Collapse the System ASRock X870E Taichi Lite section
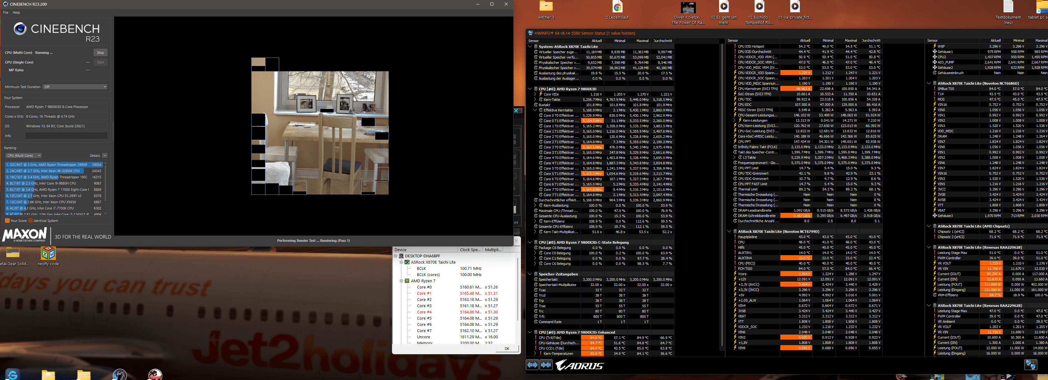1048x380 pixels. coord(530,47)
